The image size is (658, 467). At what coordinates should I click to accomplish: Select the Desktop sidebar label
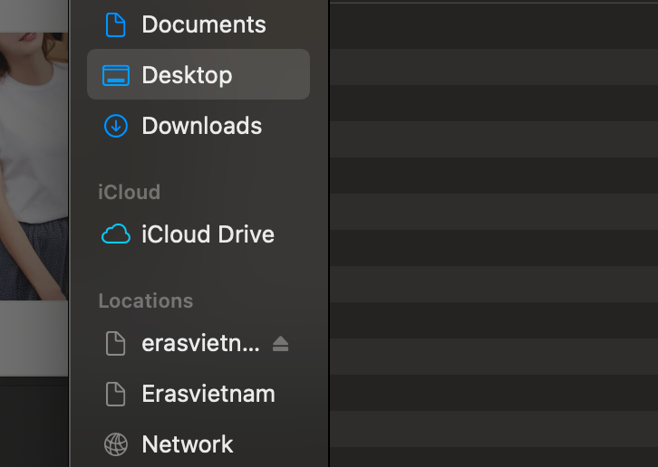click(x=187, y=75)
